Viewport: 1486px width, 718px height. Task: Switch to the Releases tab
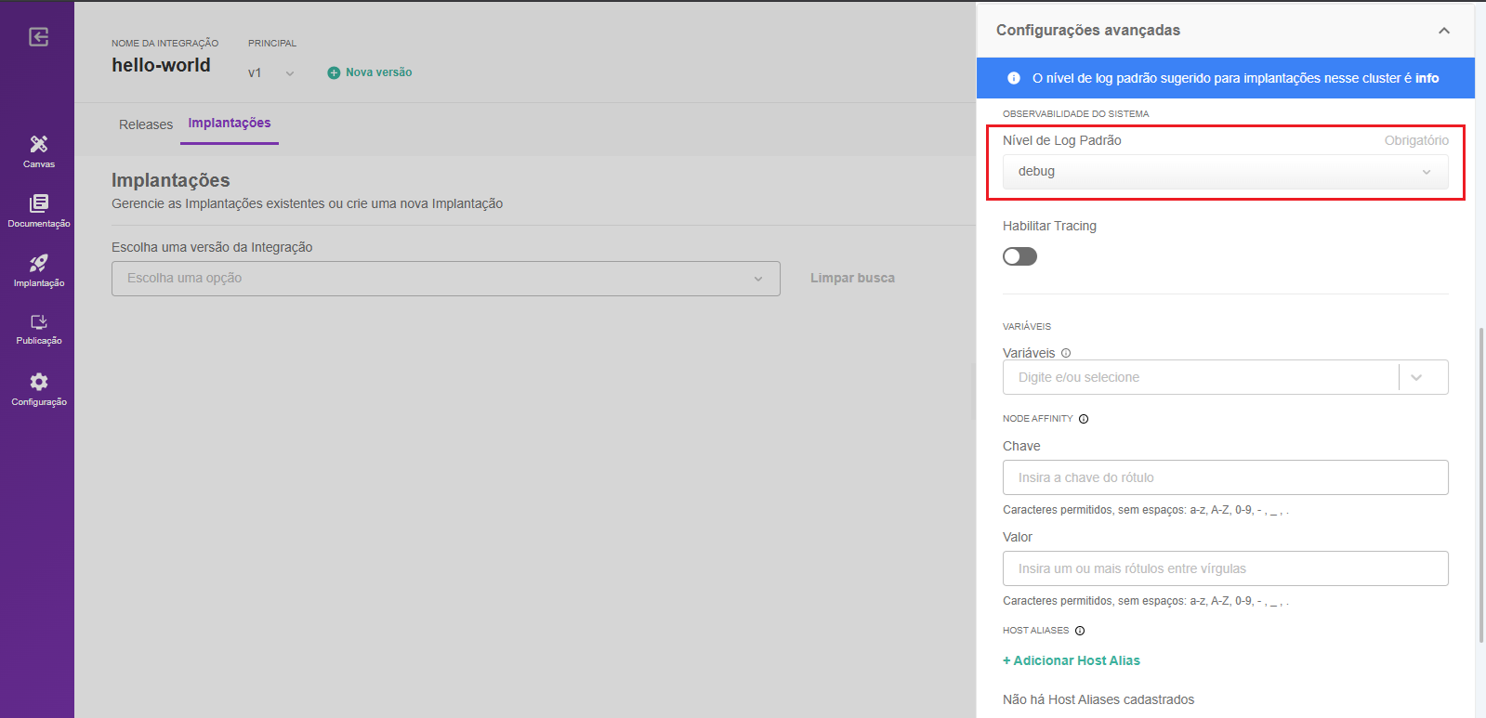tap(146, 124)
